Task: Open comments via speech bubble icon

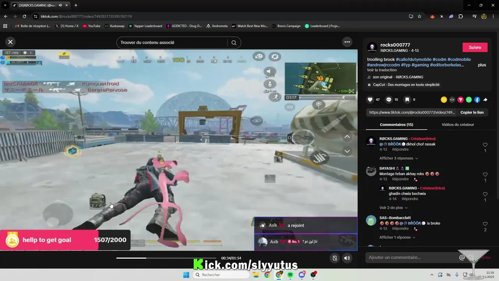Action: point(389,100)
